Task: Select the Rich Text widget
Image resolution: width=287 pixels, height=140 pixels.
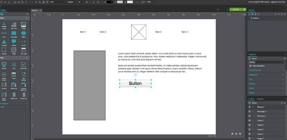Action: click(x=14, y=25)
